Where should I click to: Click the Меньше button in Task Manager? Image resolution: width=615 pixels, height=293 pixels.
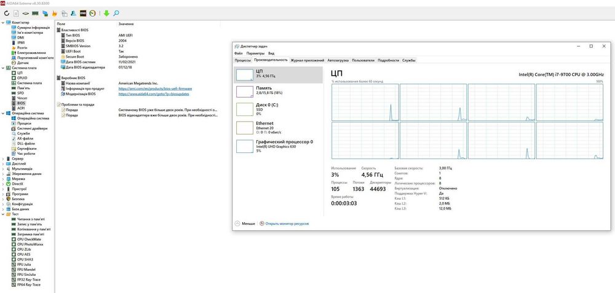[245, 224]
